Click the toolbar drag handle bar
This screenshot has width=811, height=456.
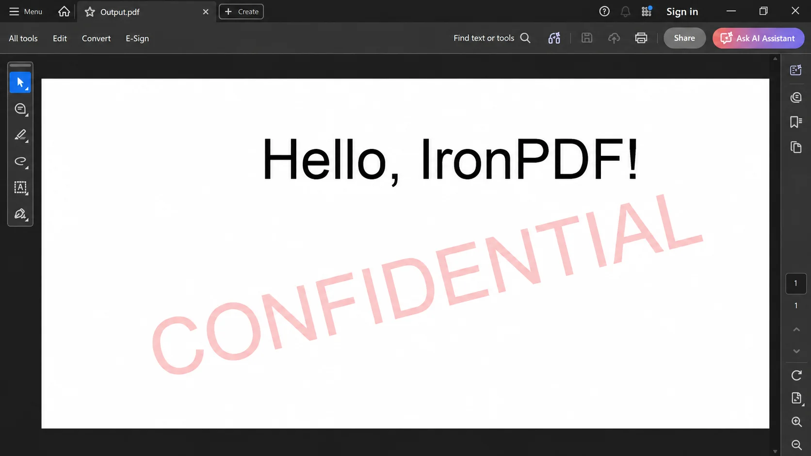pyautogui.click(x=20, y=65)
